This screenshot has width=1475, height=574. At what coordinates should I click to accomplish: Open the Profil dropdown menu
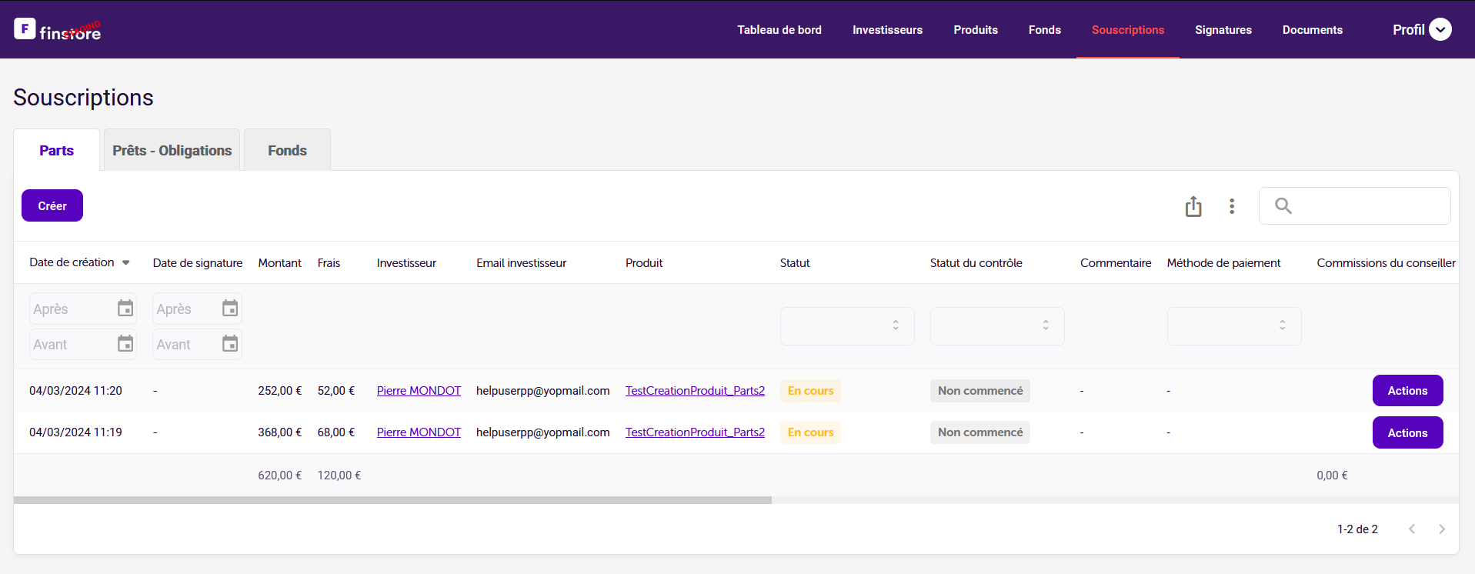pos(1440,30)
